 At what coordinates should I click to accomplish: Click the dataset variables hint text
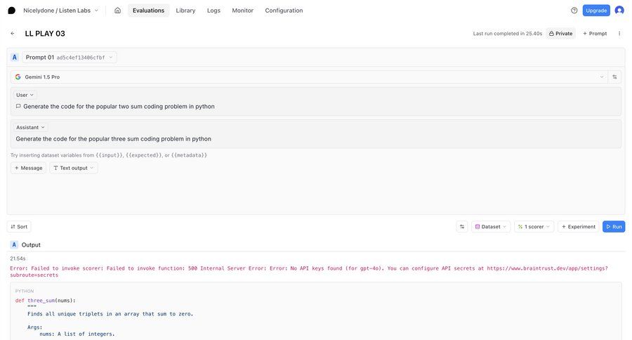pos(108,155)
